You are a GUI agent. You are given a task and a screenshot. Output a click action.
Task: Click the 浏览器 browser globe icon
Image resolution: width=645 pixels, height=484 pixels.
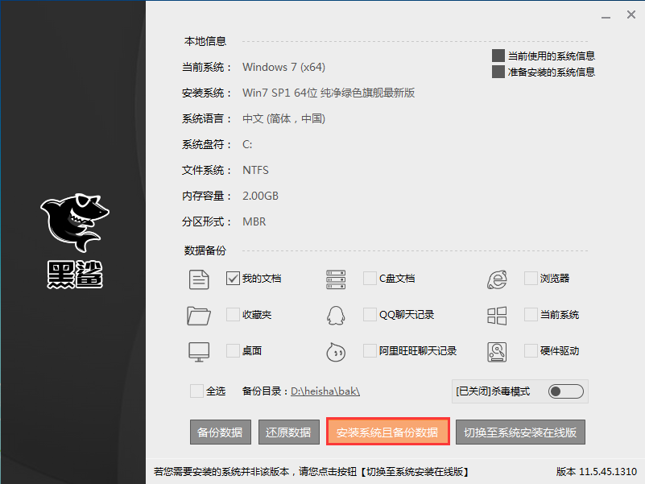click(497, 278)
